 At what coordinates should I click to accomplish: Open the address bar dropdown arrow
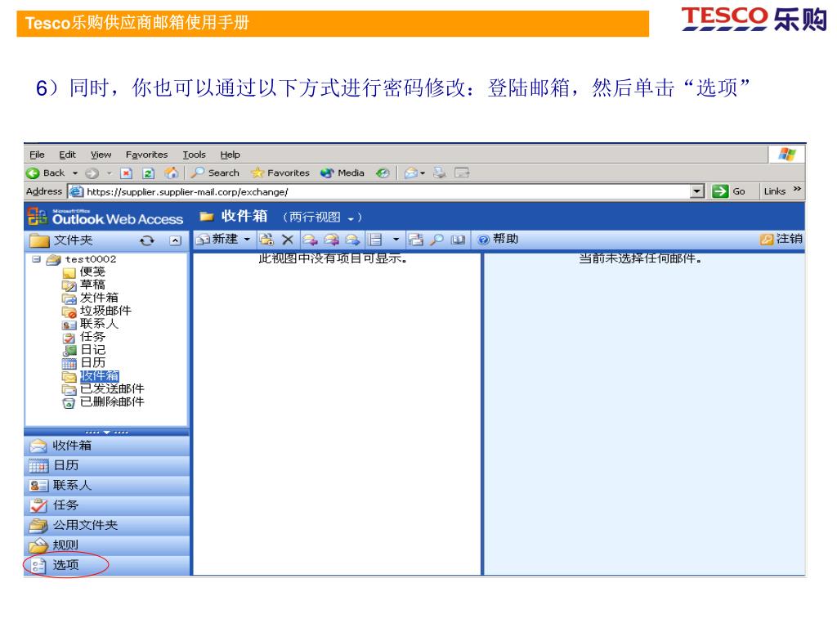(x=696, y=191)
